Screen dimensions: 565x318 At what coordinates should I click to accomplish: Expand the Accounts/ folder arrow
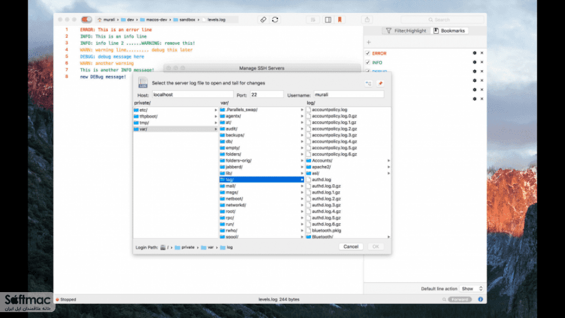click(x=388, y=161)
